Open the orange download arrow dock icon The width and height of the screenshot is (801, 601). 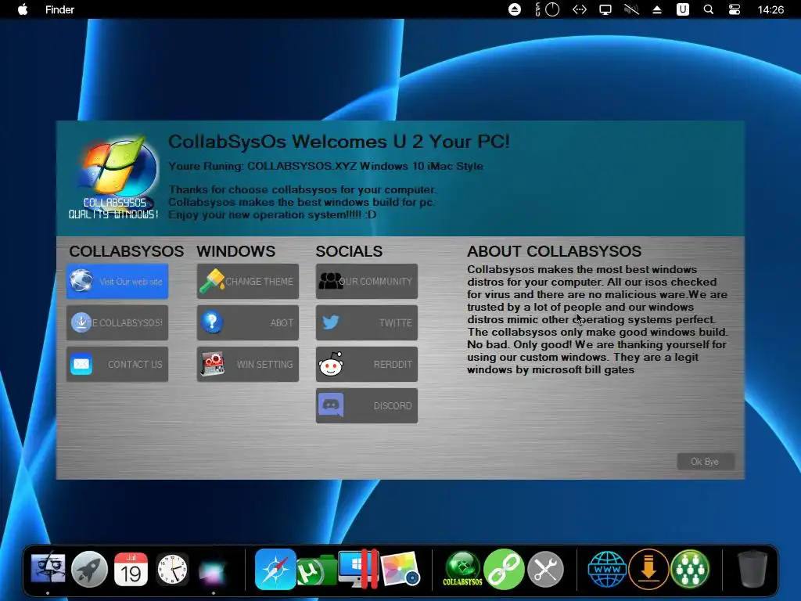(x=648, y=569)
